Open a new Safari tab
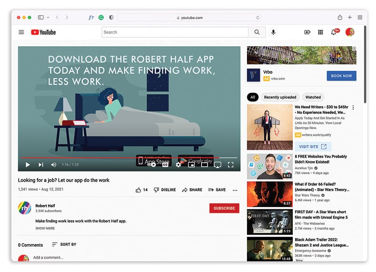 pos(350,17)
